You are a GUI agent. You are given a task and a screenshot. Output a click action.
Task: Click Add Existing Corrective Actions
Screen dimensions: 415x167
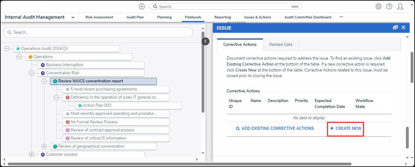point(275,129)
